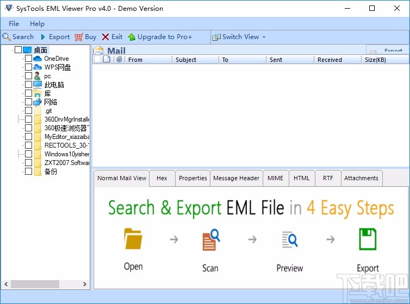Screen dimensions: 410x304
Task: Click the Buy shopping cart icon
Action: [x=79, y=37]
